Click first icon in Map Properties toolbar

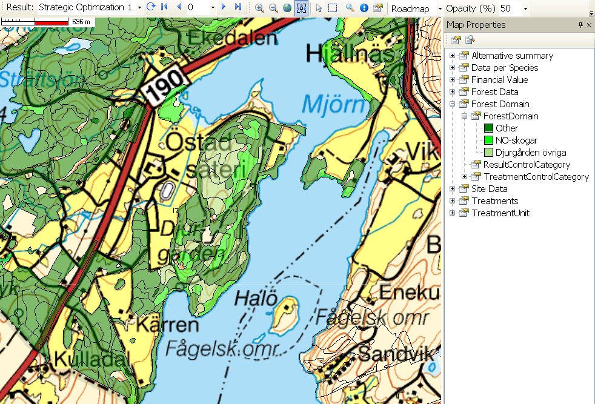tap(456, 40)
